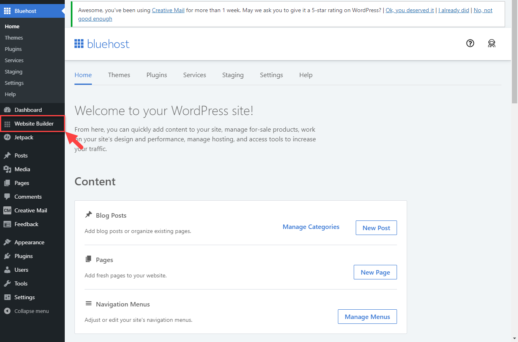This screenshot has height=342, width=518.
Task: Open Staging in sidebar submenu
Action: (13, 71)
